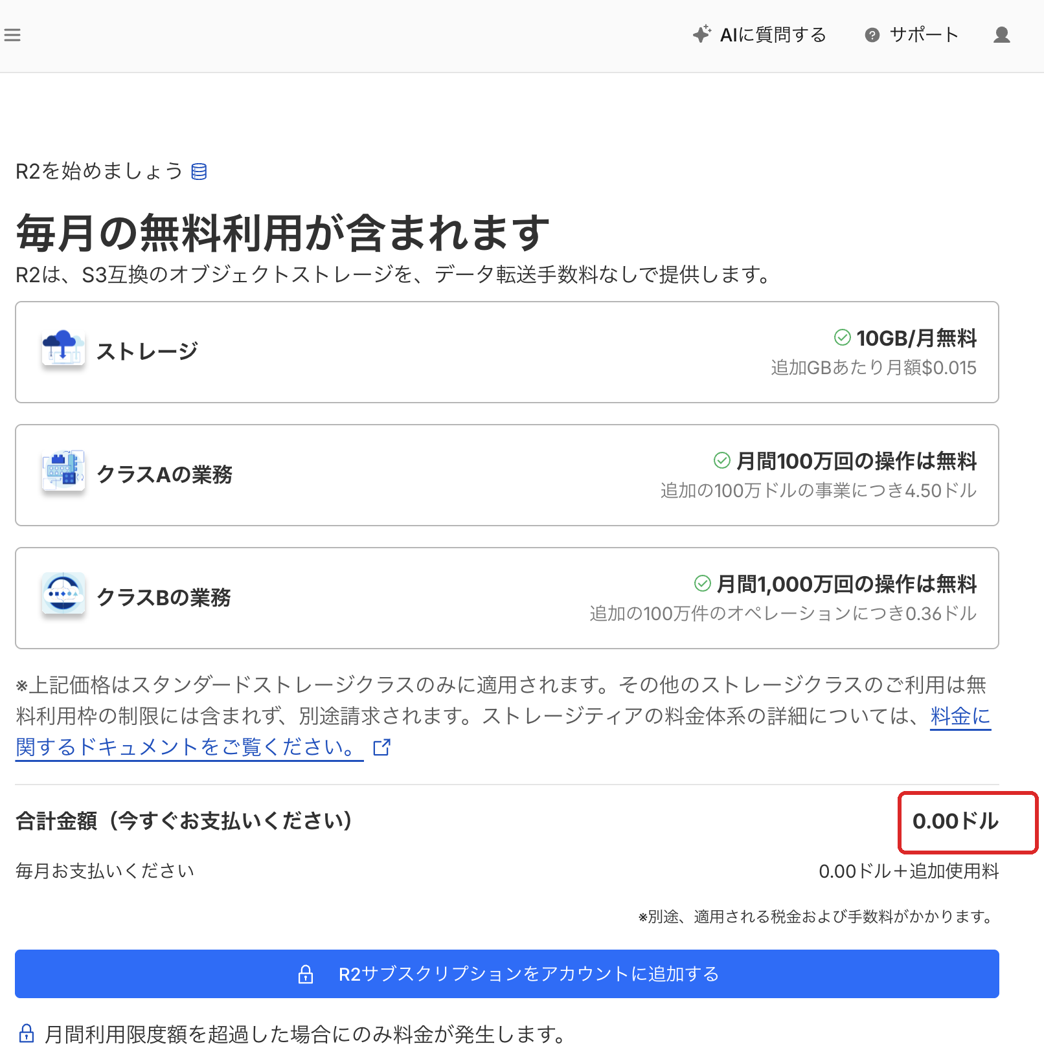Screen dimensions: 1044x1048
Task: Click the external link arrow icon
Action: 382,748
